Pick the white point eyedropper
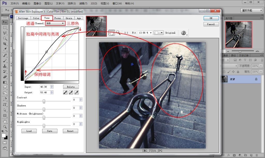Screen dimensions: 265x158 click(x=77, y=92)
